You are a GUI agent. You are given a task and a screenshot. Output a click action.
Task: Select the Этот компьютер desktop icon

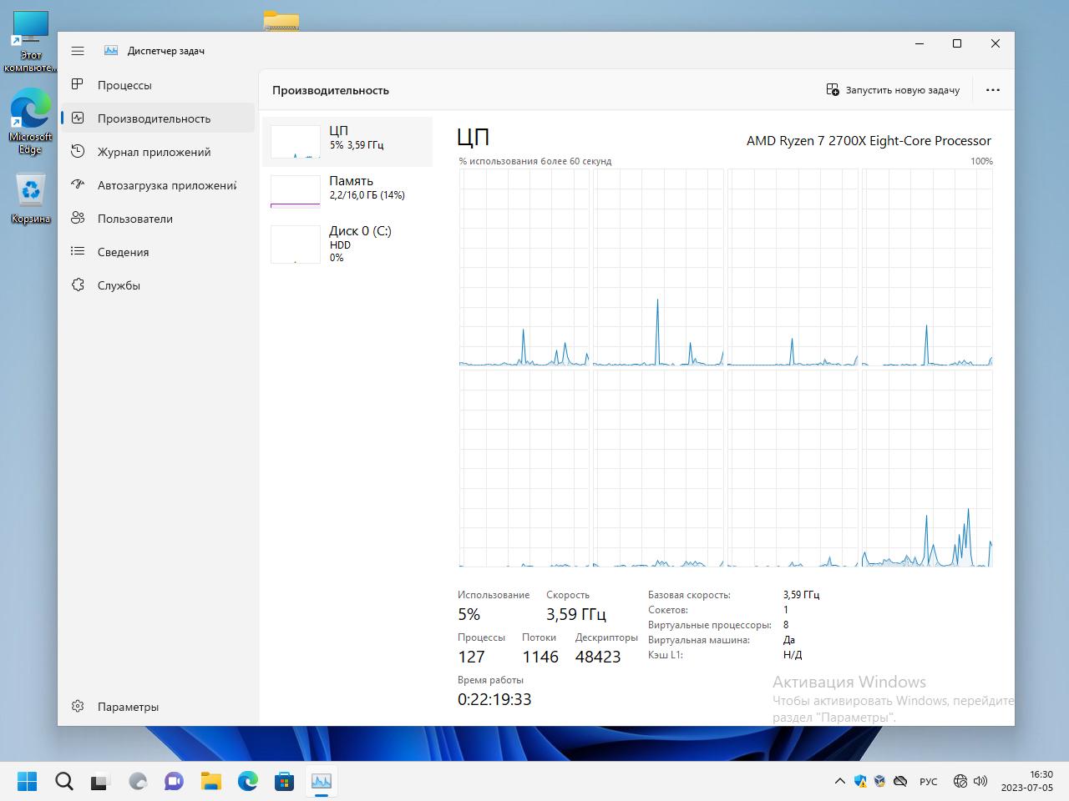[x=31, y=42]
